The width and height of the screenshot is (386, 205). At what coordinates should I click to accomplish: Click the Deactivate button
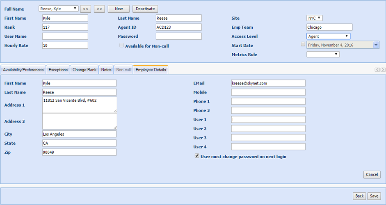pyautogui.click(x=145, y=9)
